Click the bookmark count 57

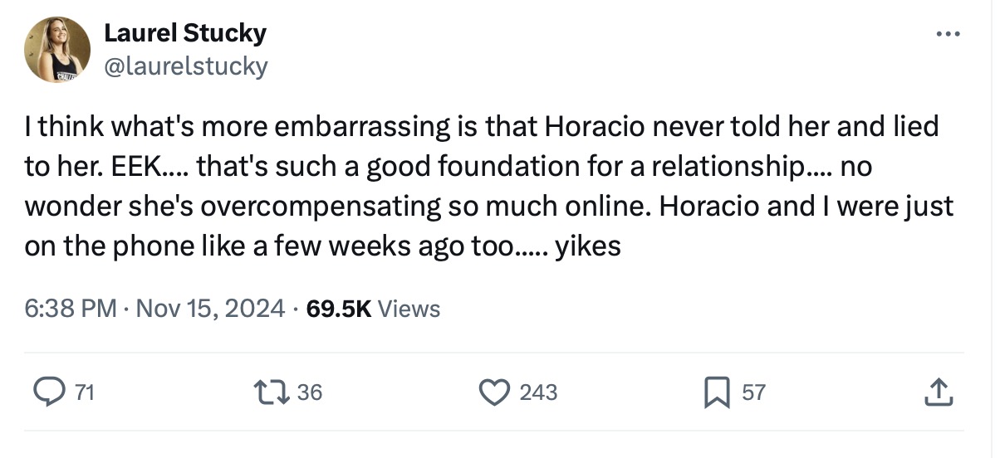[752, 392]
